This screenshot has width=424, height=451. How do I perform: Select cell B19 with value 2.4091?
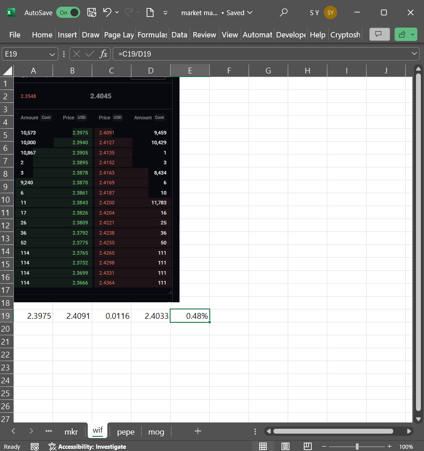(x=73, y=316)
